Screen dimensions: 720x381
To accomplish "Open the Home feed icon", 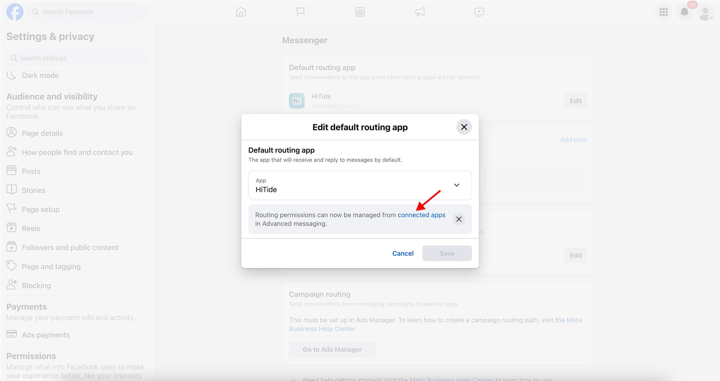I will (241, 12).
